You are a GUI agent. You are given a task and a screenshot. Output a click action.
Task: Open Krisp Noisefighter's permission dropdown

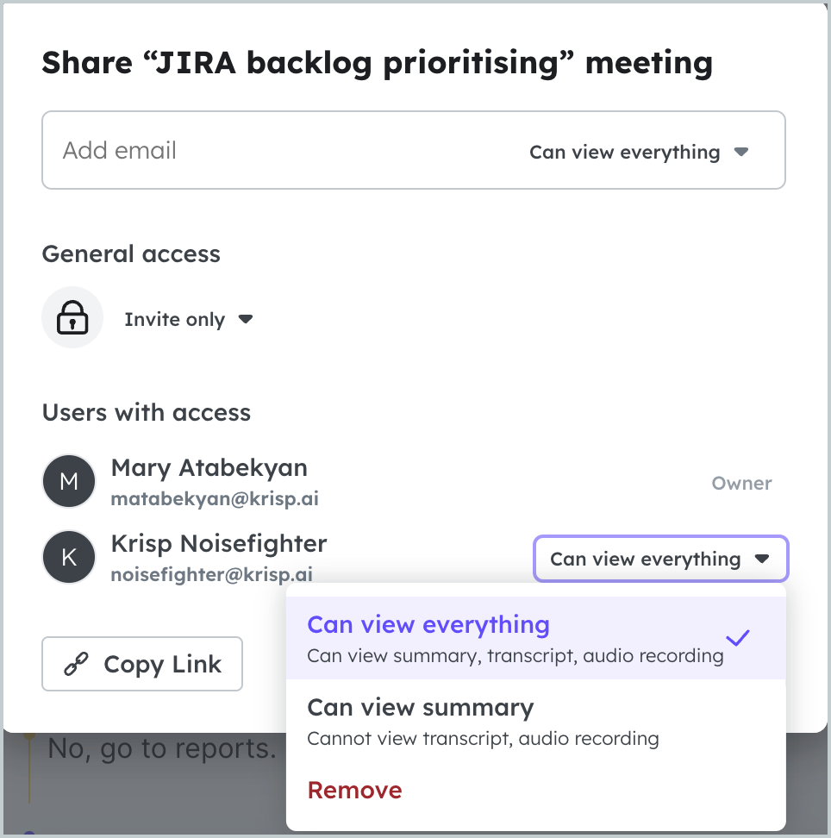660,559
